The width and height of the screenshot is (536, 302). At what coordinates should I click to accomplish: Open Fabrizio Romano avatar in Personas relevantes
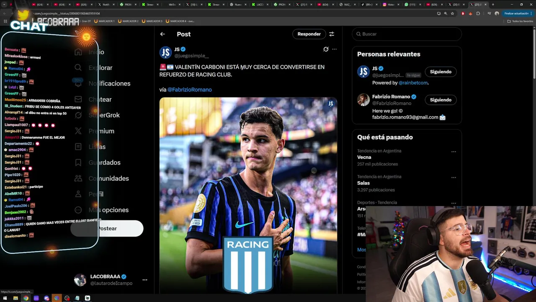pyautogui.click(x=363, y=100)
